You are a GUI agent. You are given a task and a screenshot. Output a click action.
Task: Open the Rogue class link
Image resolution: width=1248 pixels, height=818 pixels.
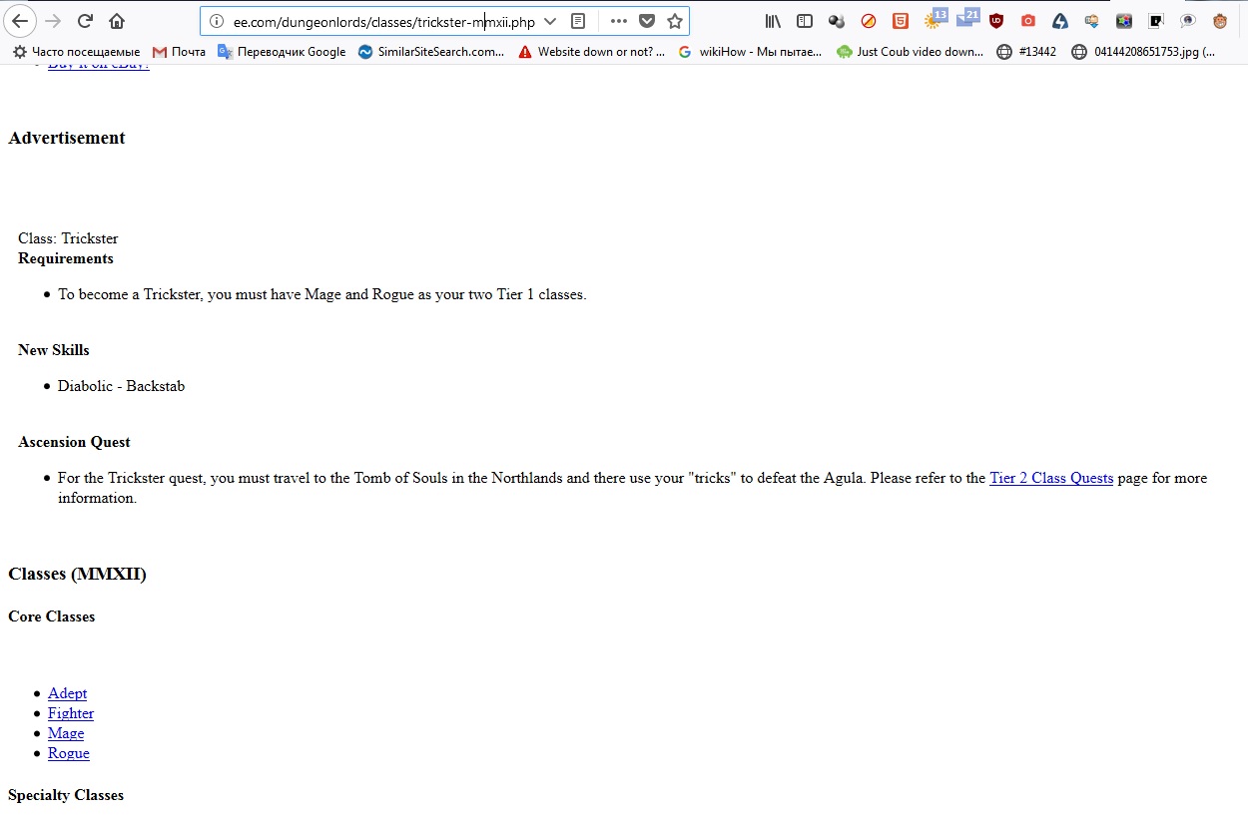[x=69, y=753]
